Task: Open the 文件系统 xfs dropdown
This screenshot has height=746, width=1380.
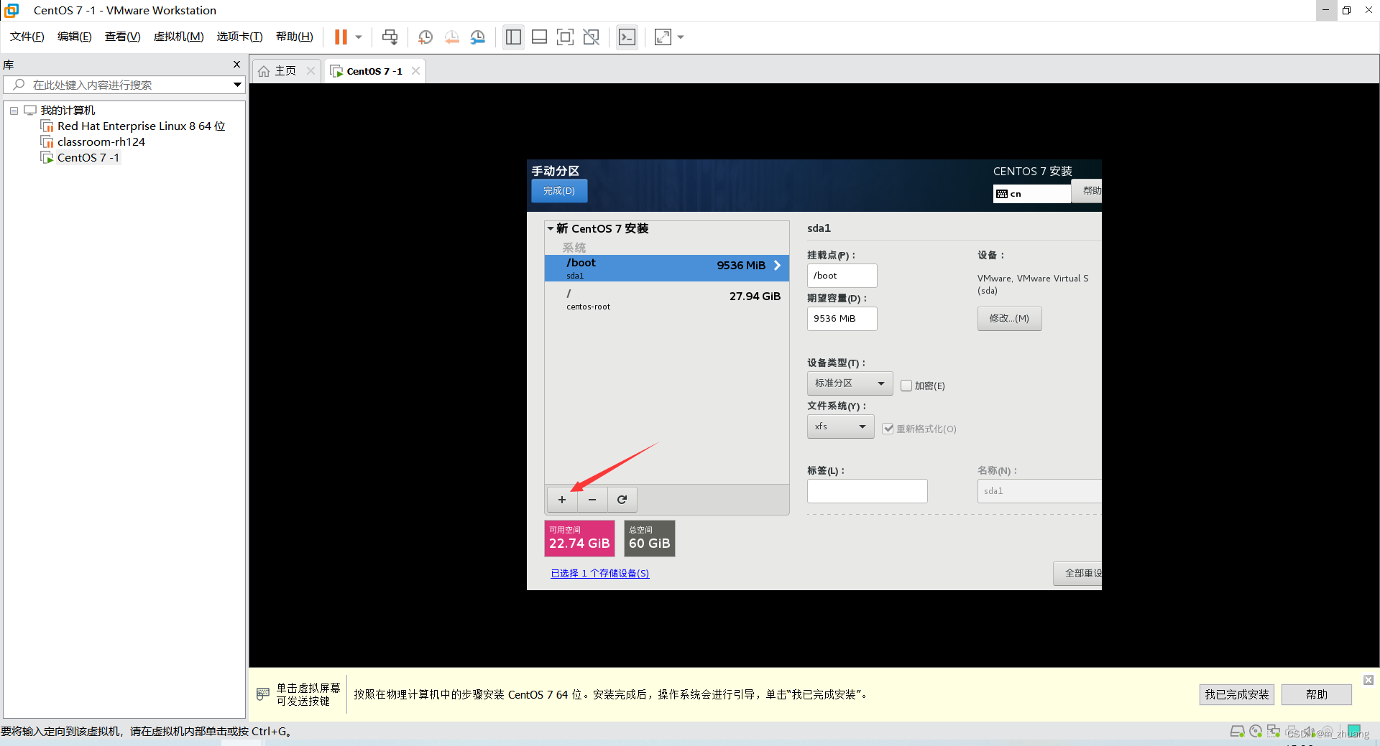Action: click(x=840, y=426)
